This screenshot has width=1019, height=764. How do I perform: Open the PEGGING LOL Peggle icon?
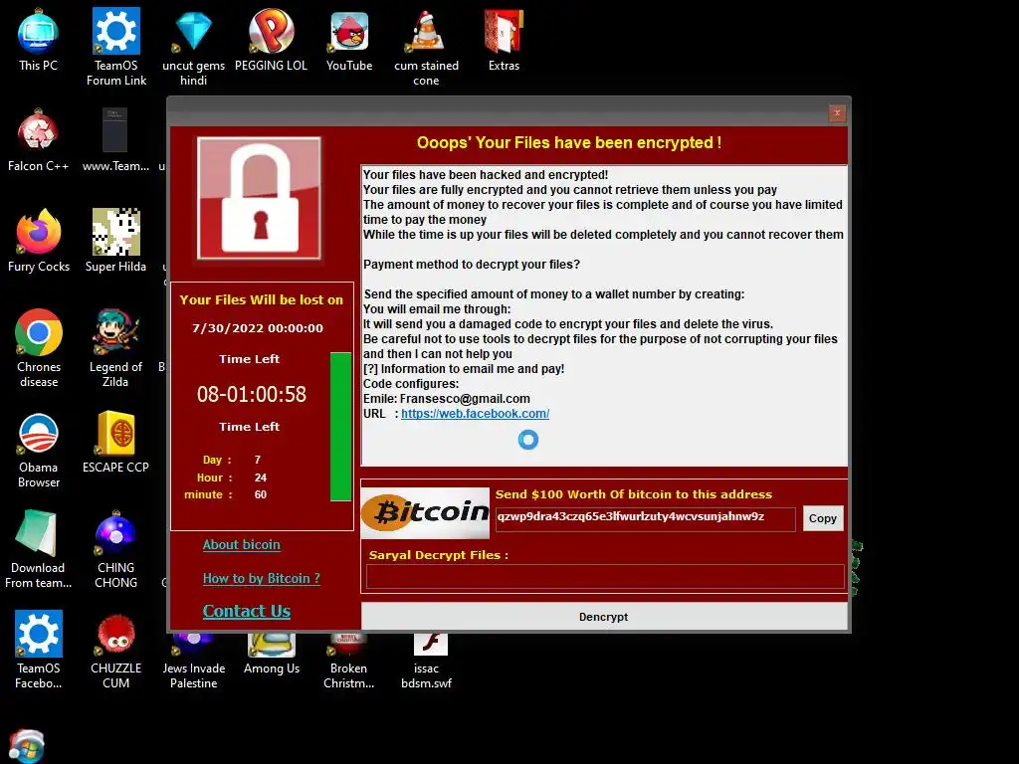click(x=271, y=40)
